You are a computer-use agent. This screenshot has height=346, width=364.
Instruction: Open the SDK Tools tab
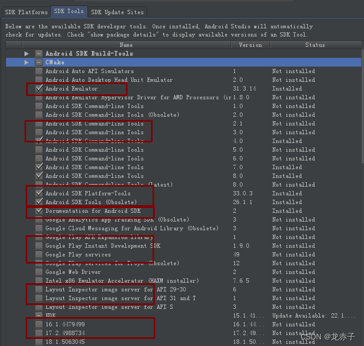(69, 11)
